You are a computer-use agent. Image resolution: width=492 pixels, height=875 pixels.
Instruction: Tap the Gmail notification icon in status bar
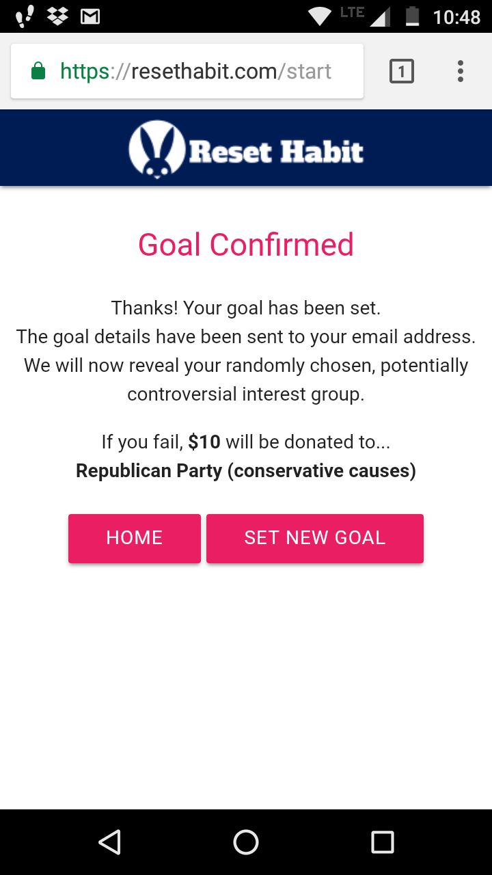click(90, 16)
